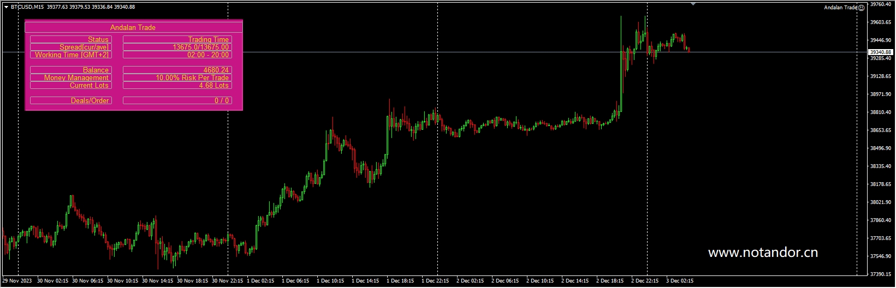Screen dimensions: 896x288
Task: Click the Andalan Trade smiley face icon
Action: 861,8
